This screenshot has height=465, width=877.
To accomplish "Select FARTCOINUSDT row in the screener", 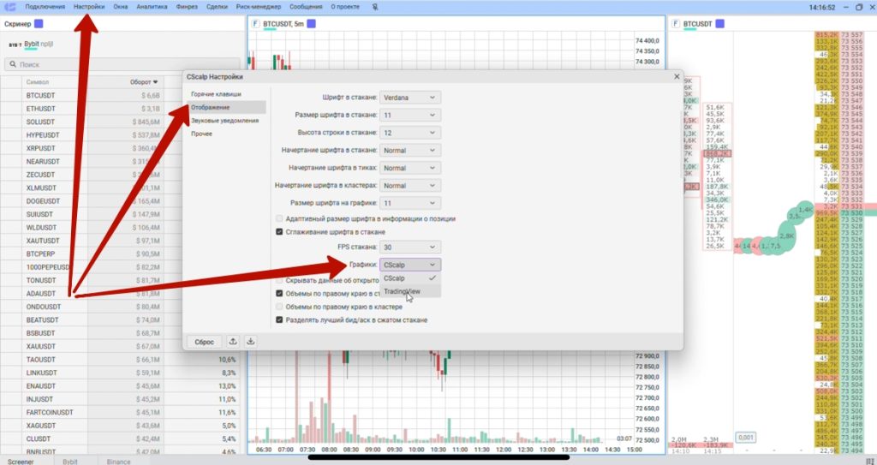I will point(120,413).
